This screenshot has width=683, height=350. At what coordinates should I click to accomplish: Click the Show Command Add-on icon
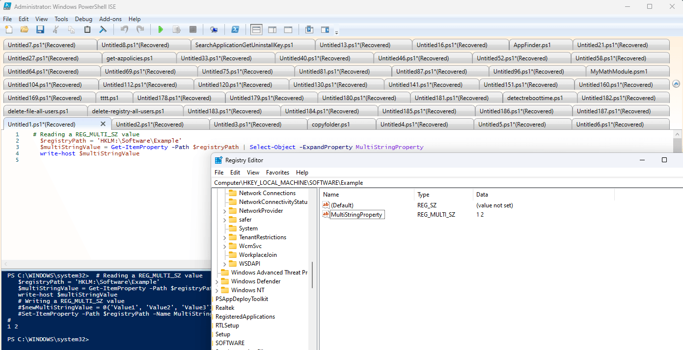click(x=325, y=29)
